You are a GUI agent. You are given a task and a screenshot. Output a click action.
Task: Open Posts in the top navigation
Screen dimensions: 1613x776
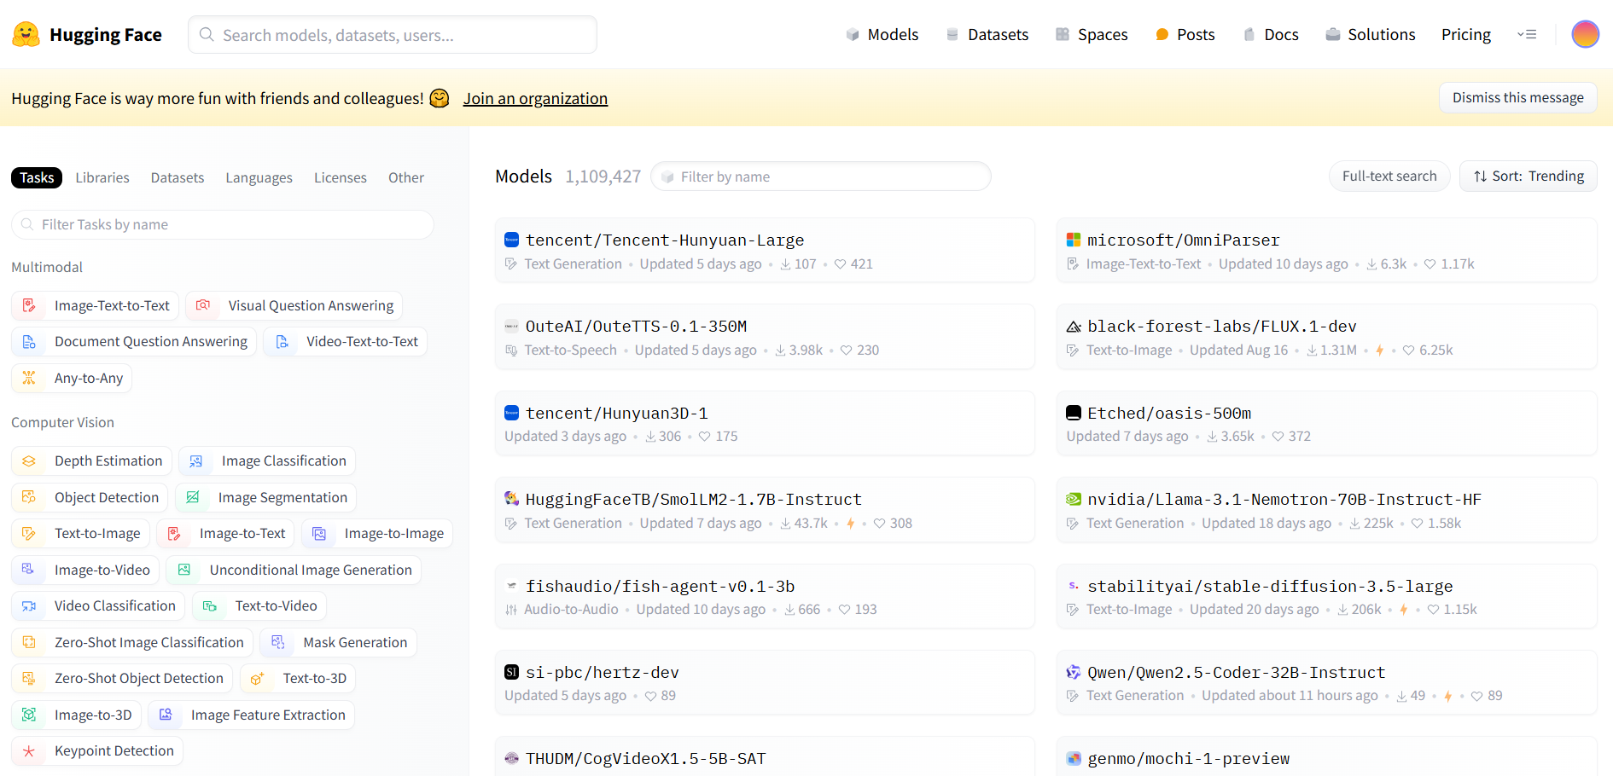[1185, 34]
